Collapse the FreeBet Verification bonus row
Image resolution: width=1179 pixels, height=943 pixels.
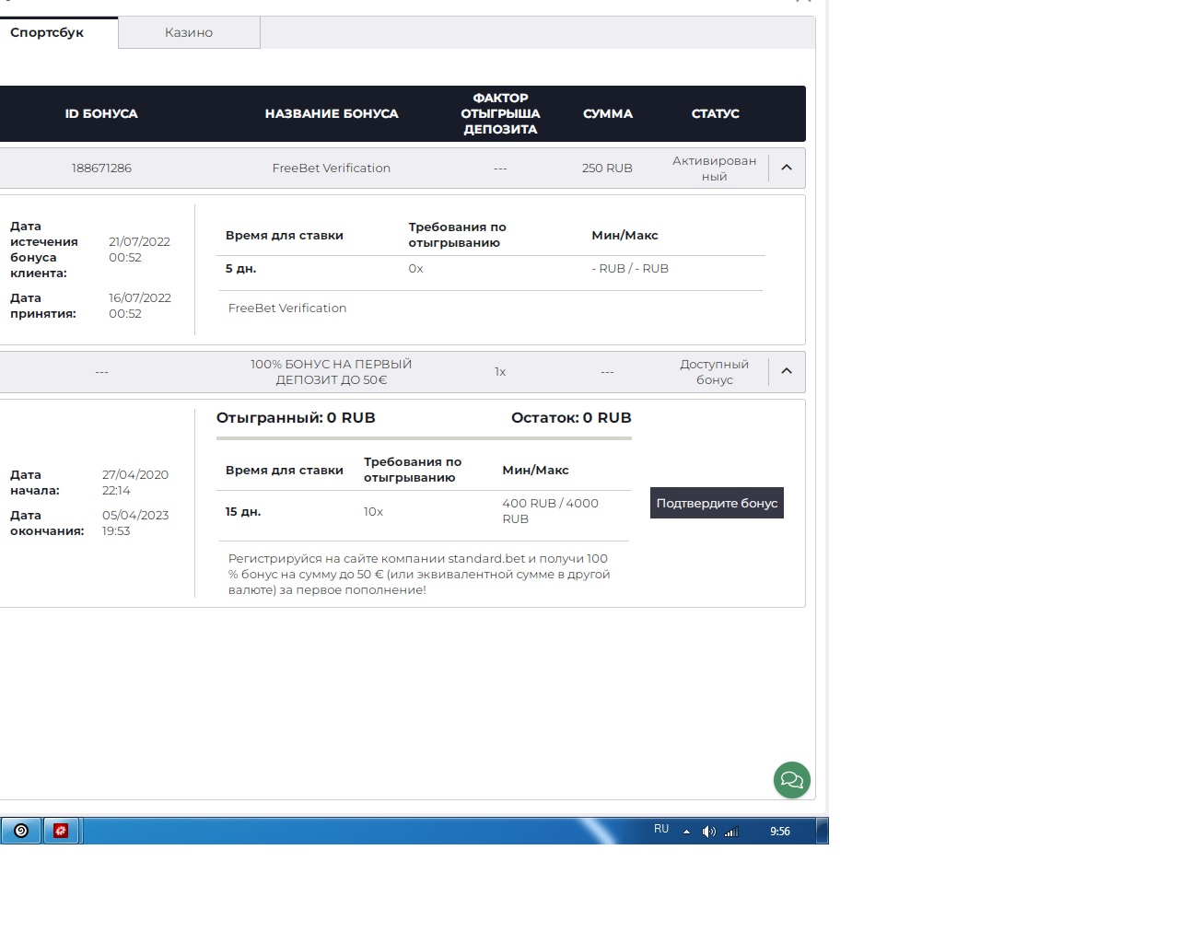[787, 168]
